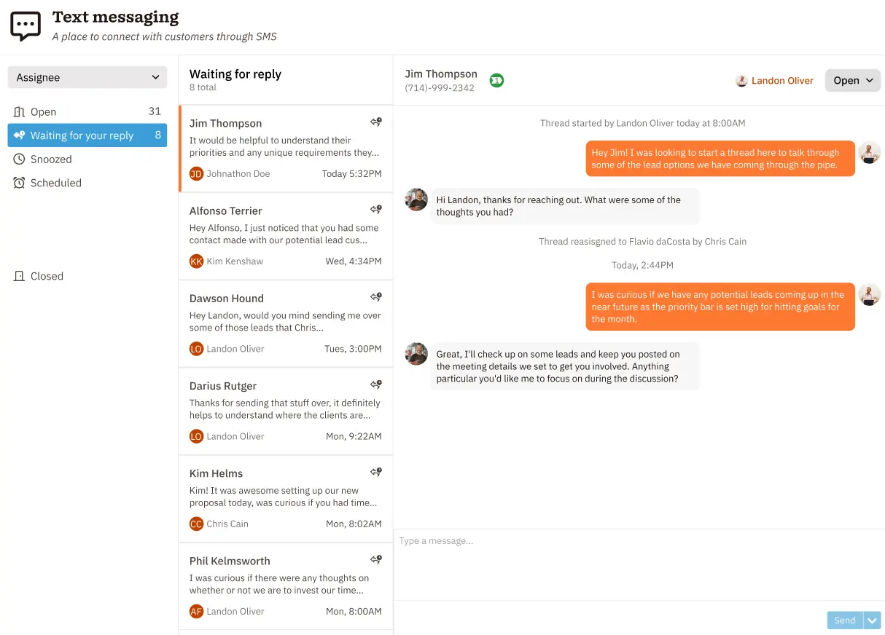Screen dimensions: 885x635
Task: Select the Closed filter
Action: point(47,276)
